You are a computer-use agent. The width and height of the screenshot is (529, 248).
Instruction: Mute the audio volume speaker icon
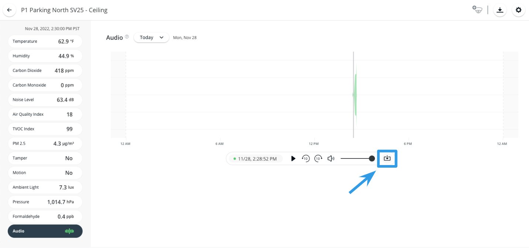coord(331,158)
